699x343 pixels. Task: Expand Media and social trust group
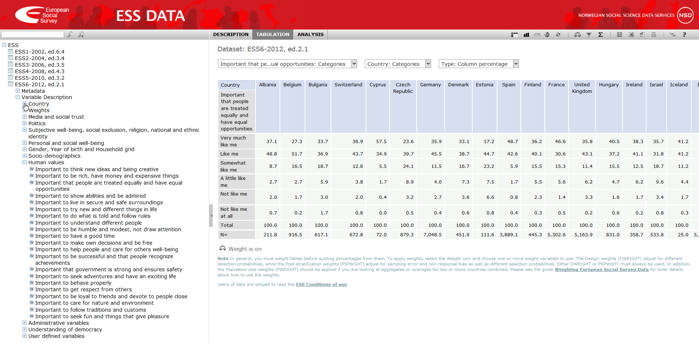click(24, 117)
